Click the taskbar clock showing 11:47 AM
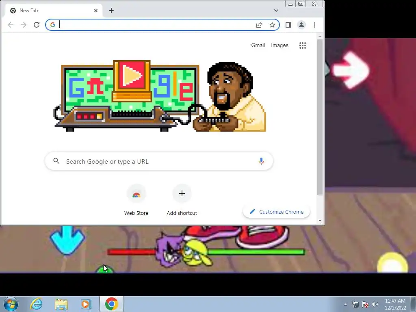Image resolution: width=416 pixels, height=312 pixels. tap(395, 304)
